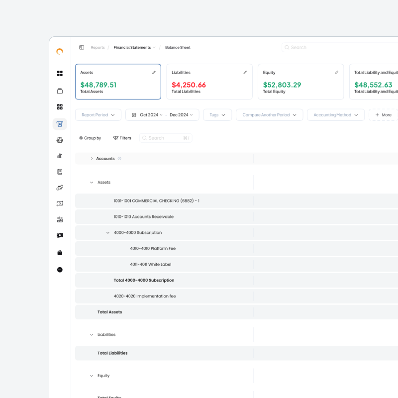Click the $52,803.29 Total Equity value

(282, 85)
